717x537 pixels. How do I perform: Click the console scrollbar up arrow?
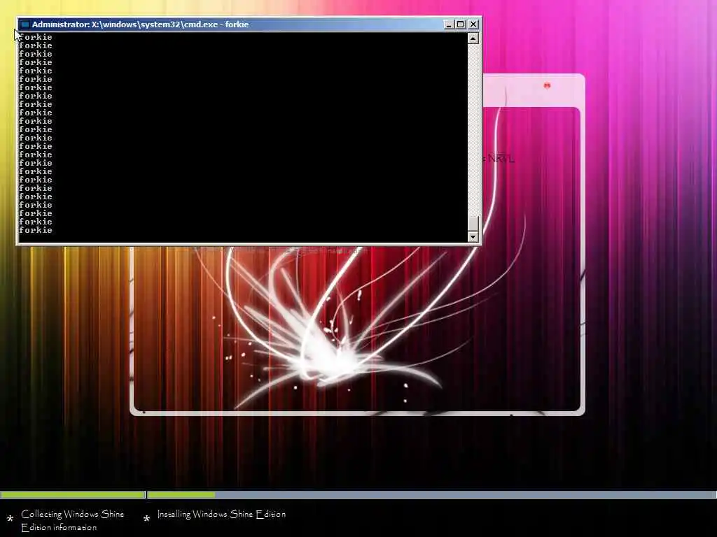pos(473,38)
